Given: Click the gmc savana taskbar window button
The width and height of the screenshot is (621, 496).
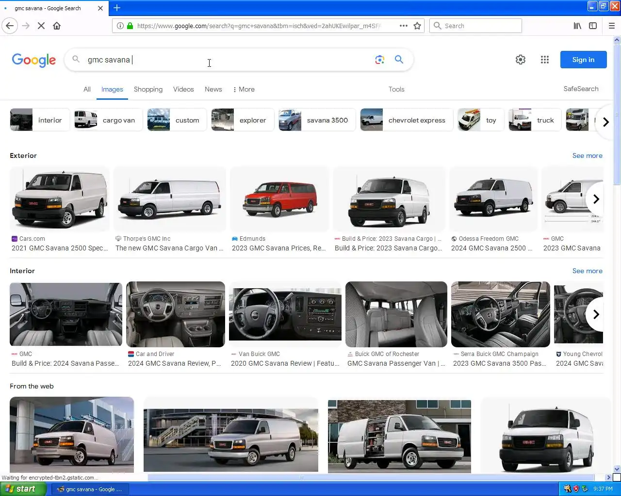Looking at the screenshot, I should [x=90, y=489].
